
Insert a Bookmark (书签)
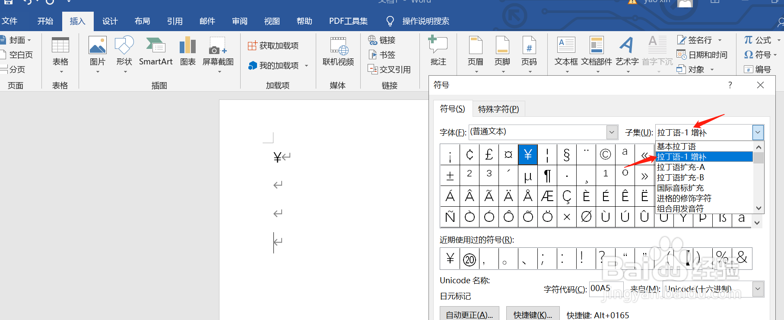click(382, 55)
